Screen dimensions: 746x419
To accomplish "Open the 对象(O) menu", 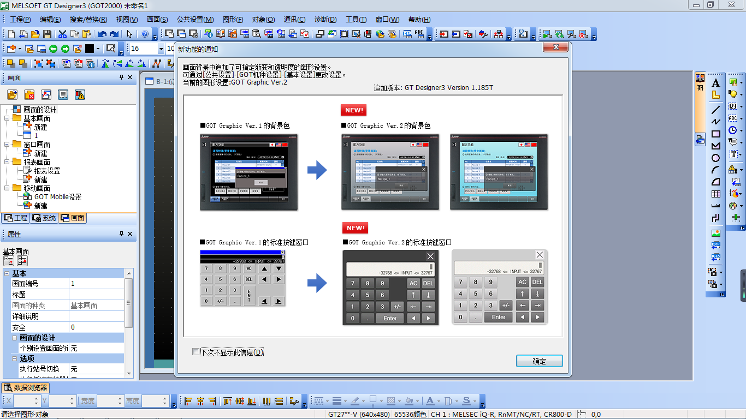I will click(x=264, y=20).
